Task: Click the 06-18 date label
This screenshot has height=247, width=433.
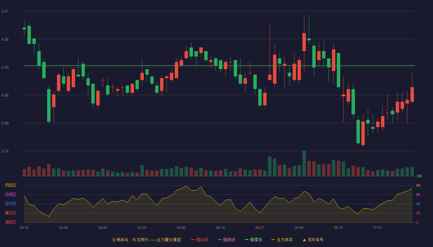Action: (338, 228)
